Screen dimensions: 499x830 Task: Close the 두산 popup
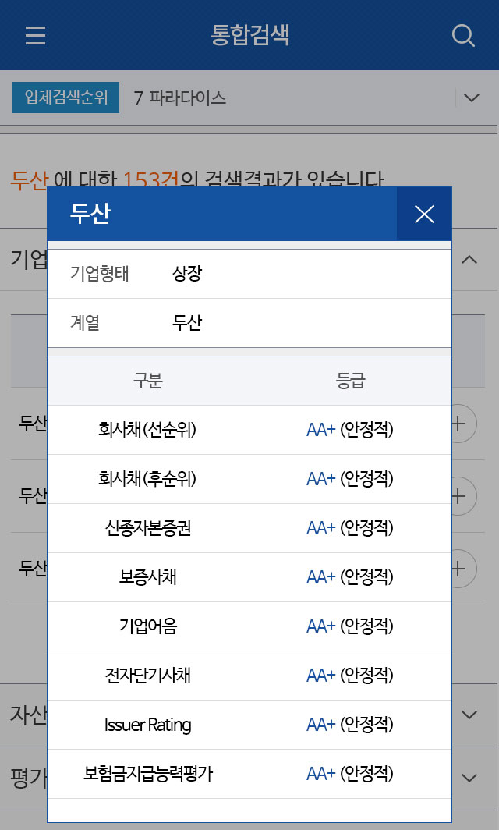click(424, 214)
